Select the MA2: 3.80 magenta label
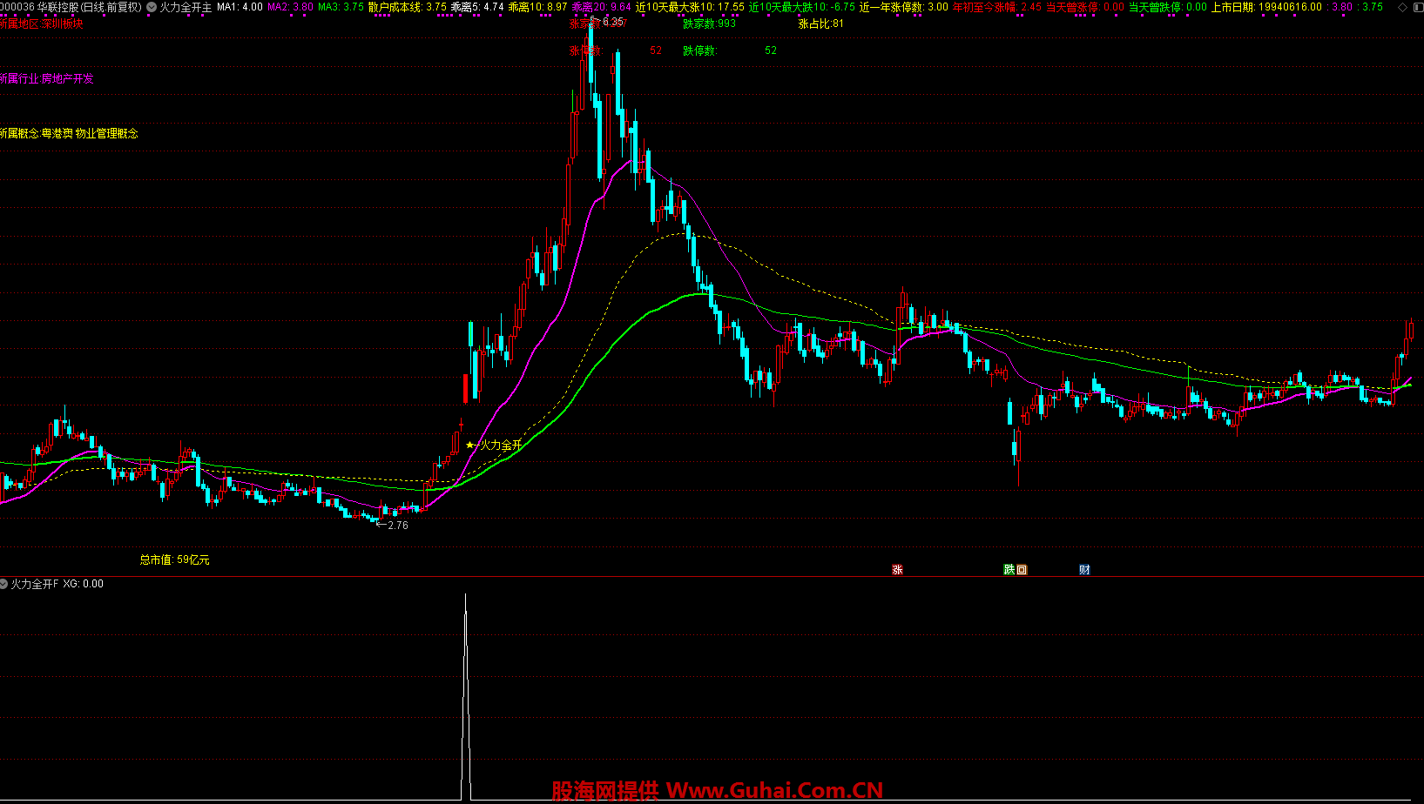 [290, 7]
